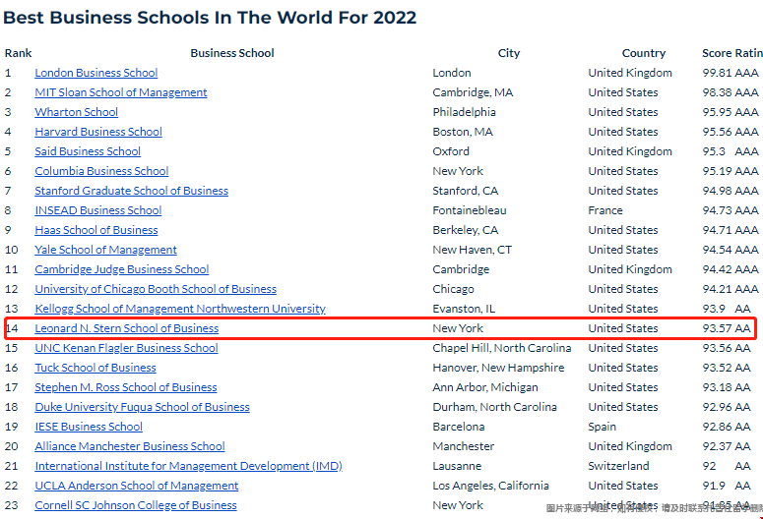
Task: Select the Said Business School link
Action: (x=88, y=151)
